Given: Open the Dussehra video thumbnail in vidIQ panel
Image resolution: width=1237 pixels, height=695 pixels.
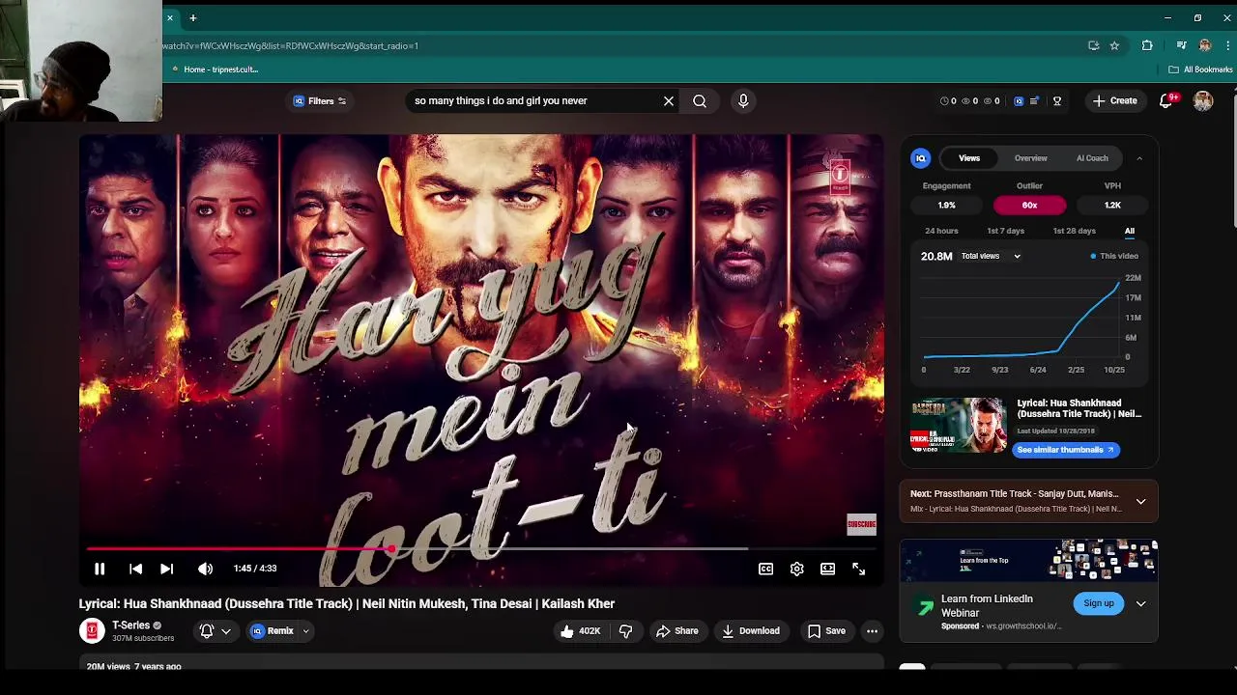Looking at the screenshot, I should [x=958, y=425].
